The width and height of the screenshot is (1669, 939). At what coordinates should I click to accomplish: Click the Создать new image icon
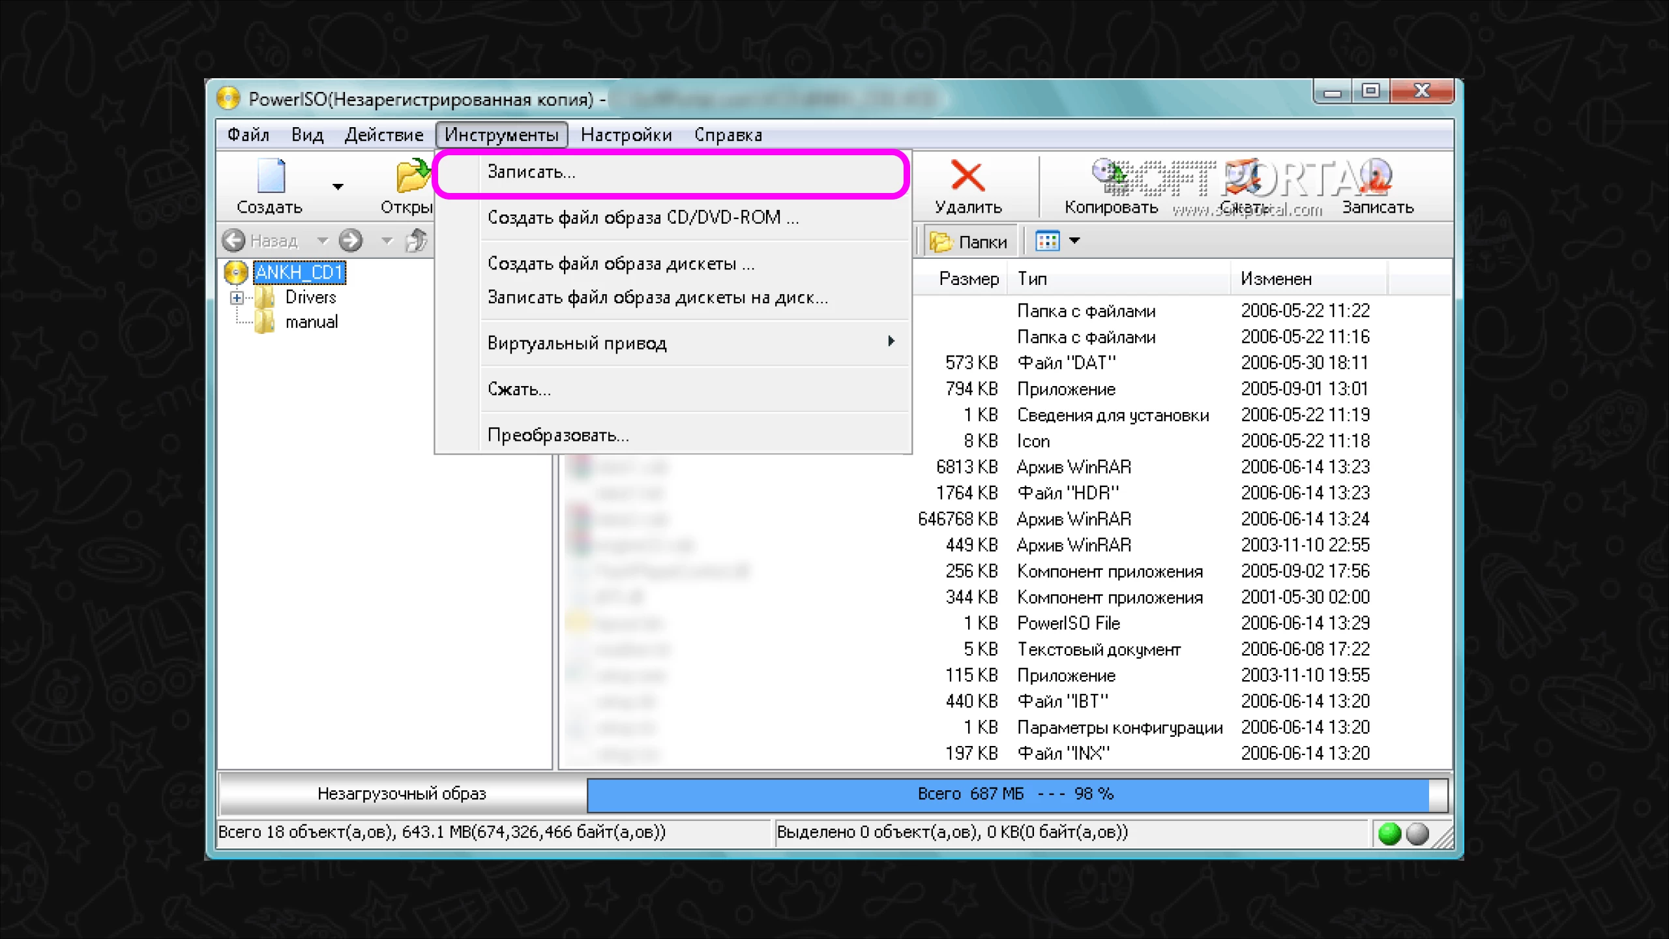(x=271, y=176)
